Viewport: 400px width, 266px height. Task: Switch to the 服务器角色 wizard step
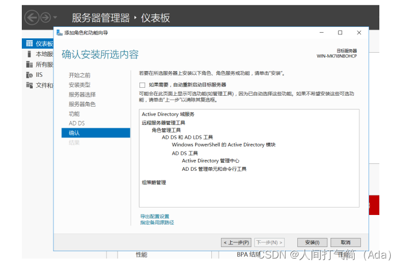coord(82,104)
